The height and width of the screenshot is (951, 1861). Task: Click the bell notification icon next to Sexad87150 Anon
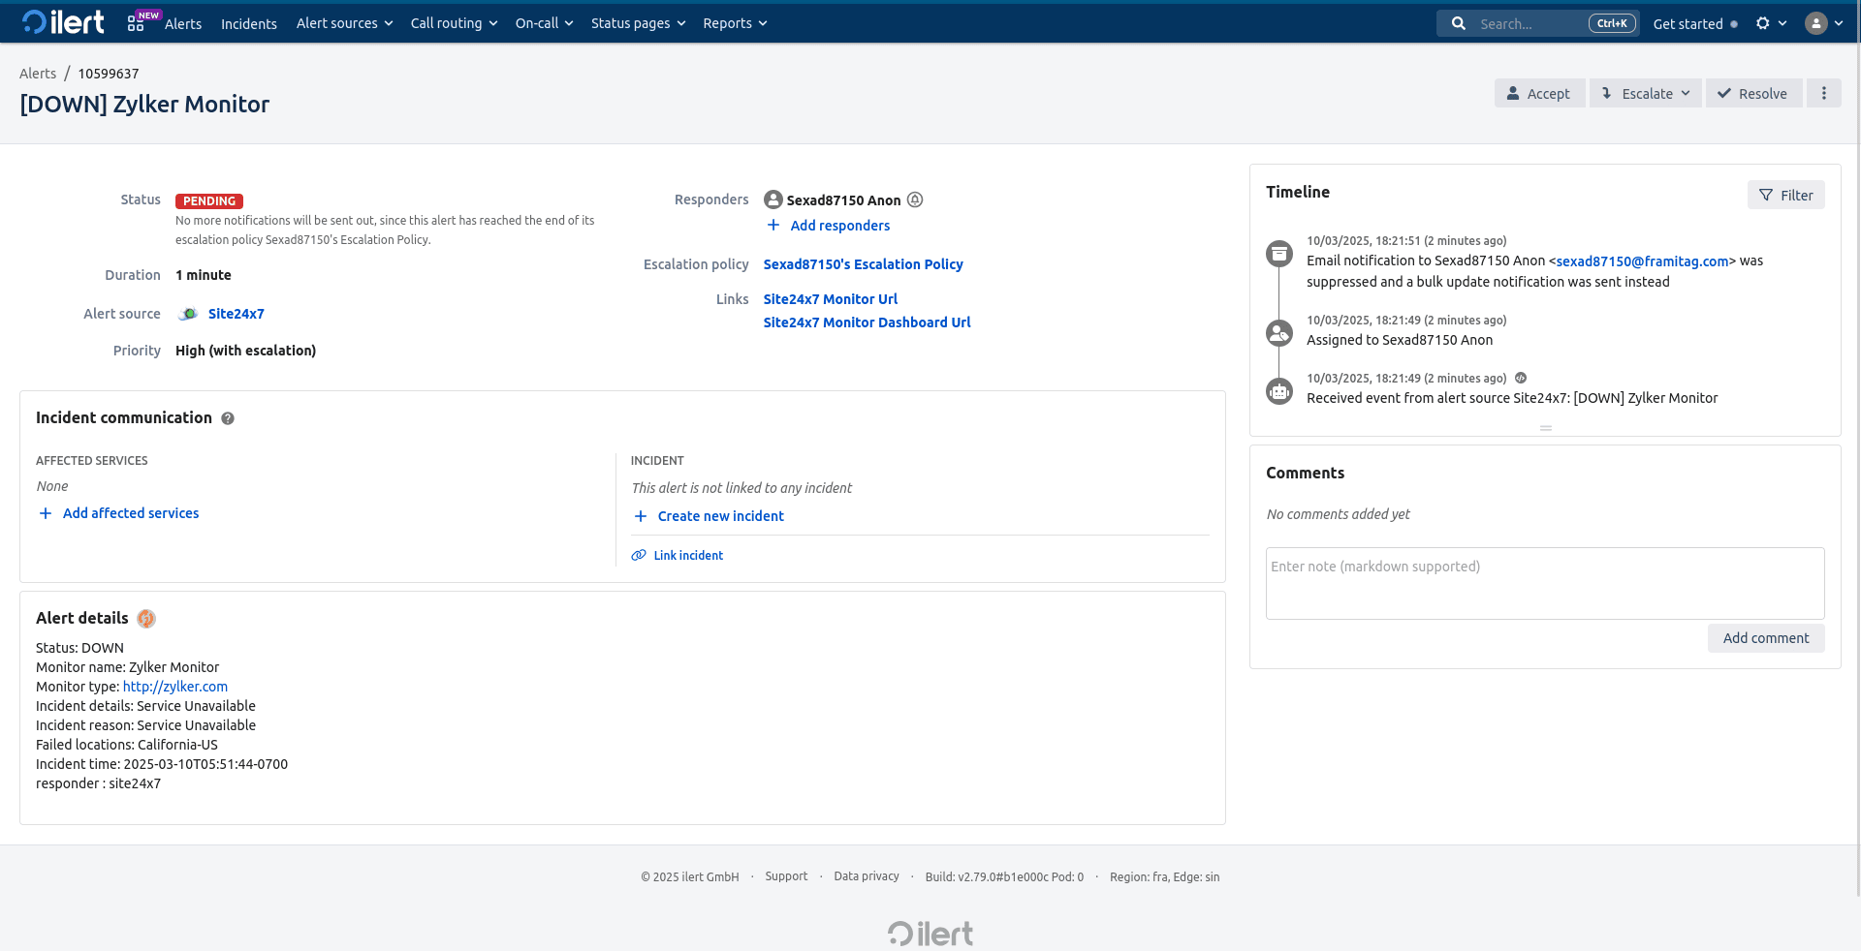coord(915,199)
